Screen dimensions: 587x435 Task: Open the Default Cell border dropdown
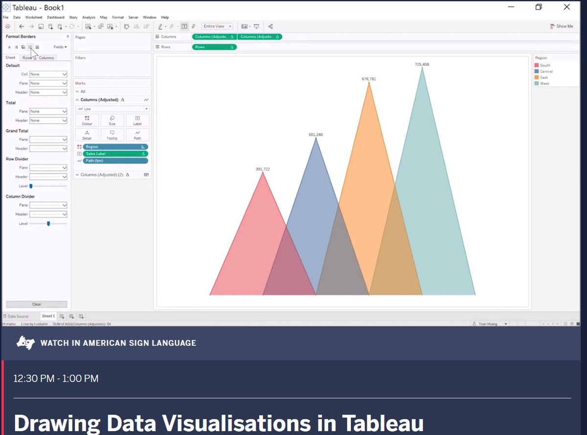pyautogui.click(x=48, y=74)
